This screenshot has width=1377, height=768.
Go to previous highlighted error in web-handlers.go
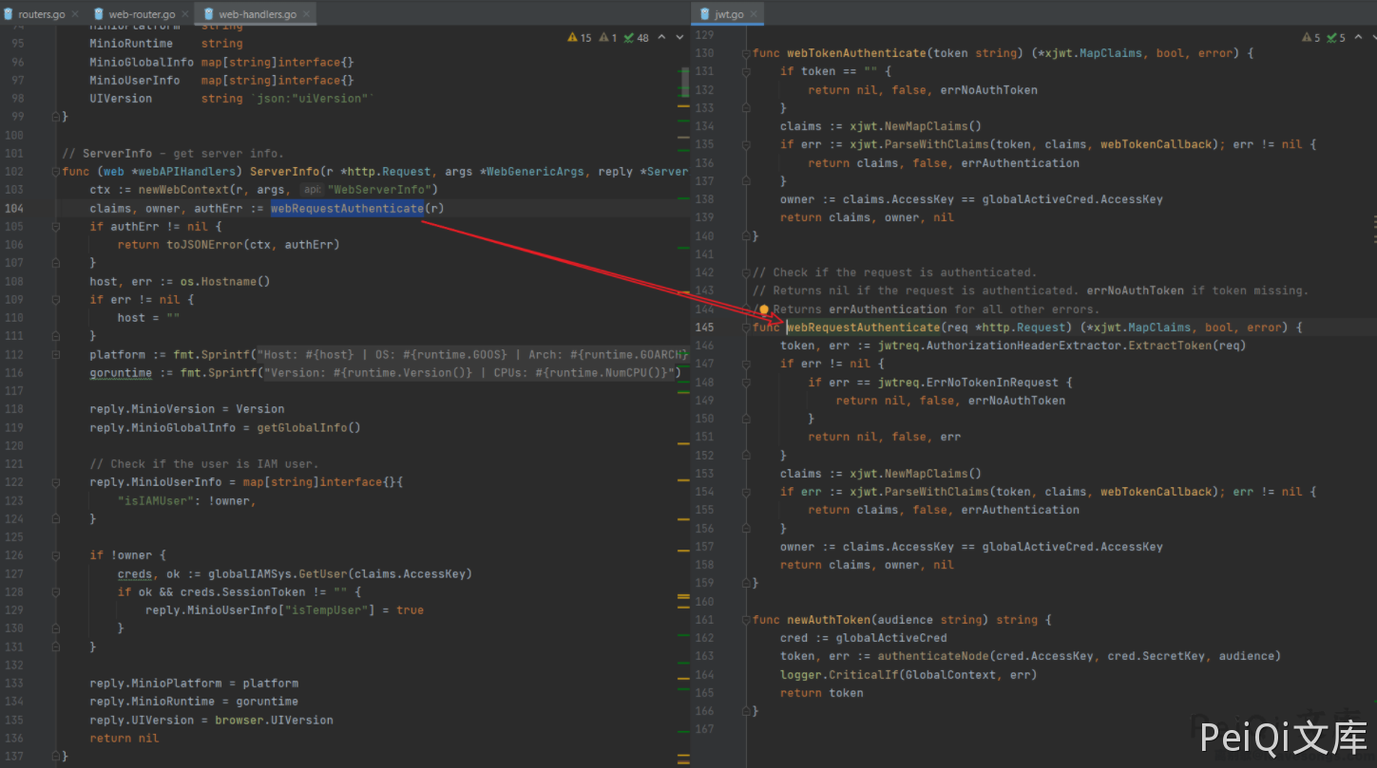pyautogui.click(x=662, y=38)
